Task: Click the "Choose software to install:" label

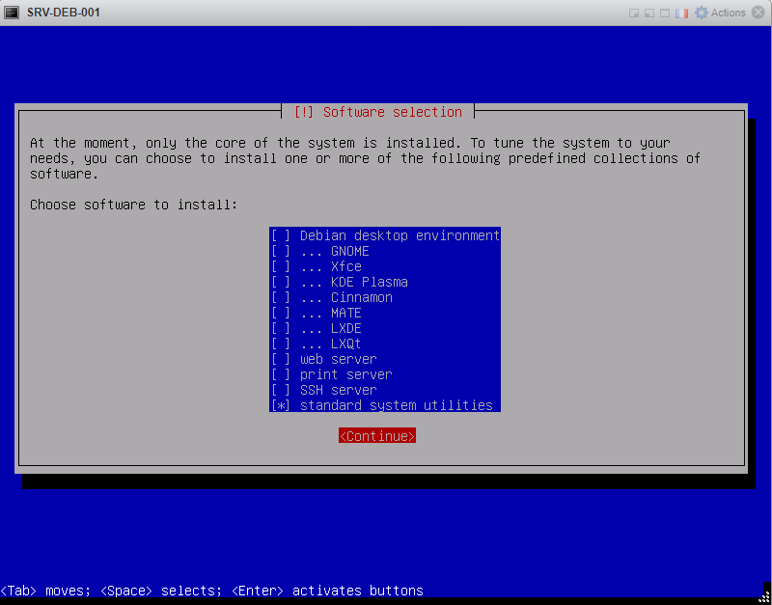Action: 133,205
